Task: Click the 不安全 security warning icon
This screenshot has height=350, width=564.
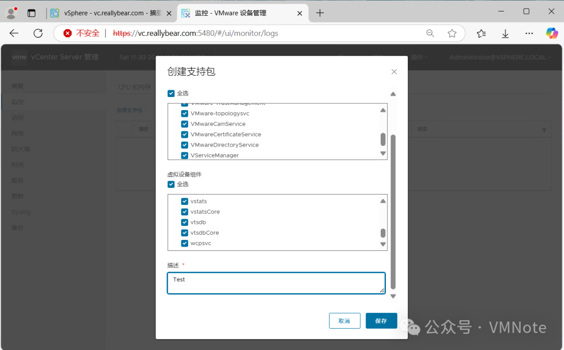Action: pyautogui.click(x=67, y=33)
